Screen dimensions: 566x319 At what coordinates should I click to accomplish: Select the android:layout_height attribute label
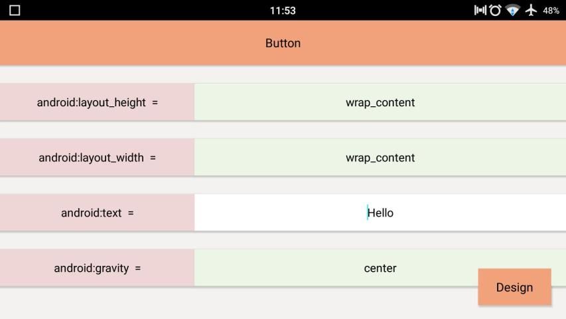[x=91, y=102]
